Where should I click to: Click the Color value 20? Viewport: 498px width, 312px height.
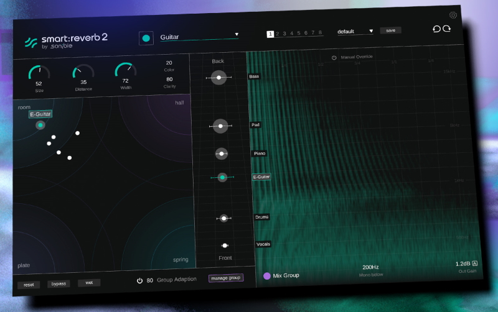169,63
